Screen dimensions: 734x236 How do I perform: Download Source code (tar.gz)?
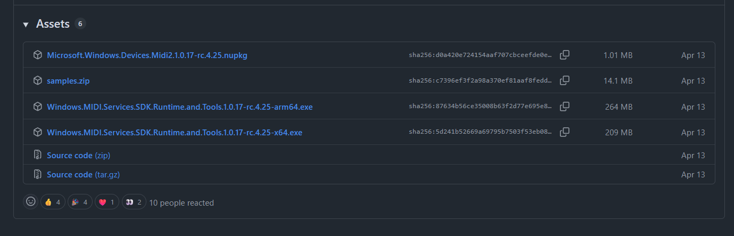pyautogui.click(x=83, y=174)
